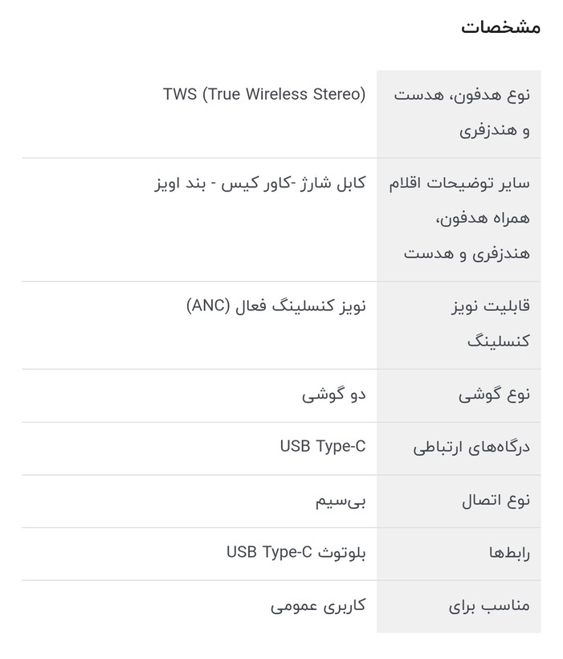Click the بلوتوث word in رابط‌ها row
The width and height of the screenshot is (563, 659).
(342, 552)
